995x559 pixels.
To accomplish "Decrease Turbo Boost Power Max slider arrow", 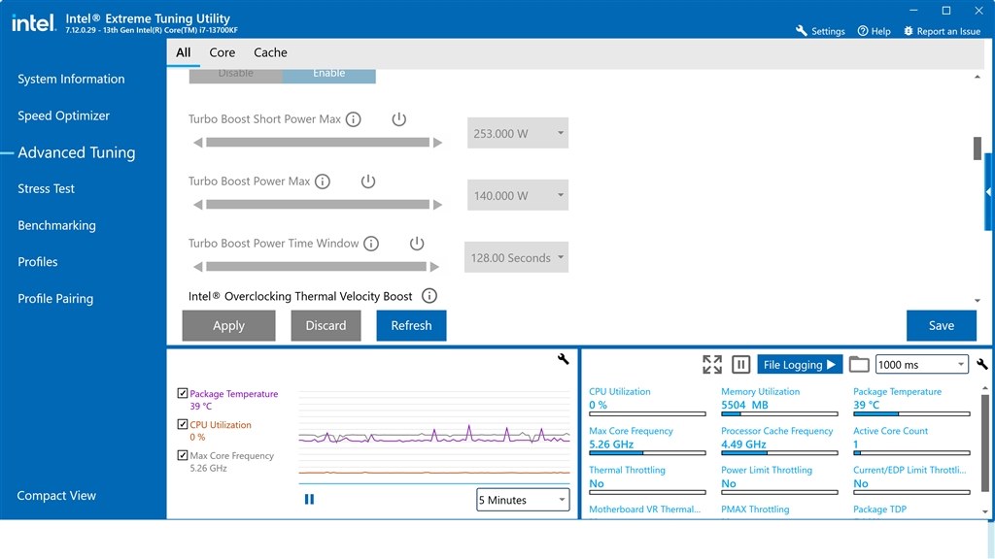I will coord(198,205).
